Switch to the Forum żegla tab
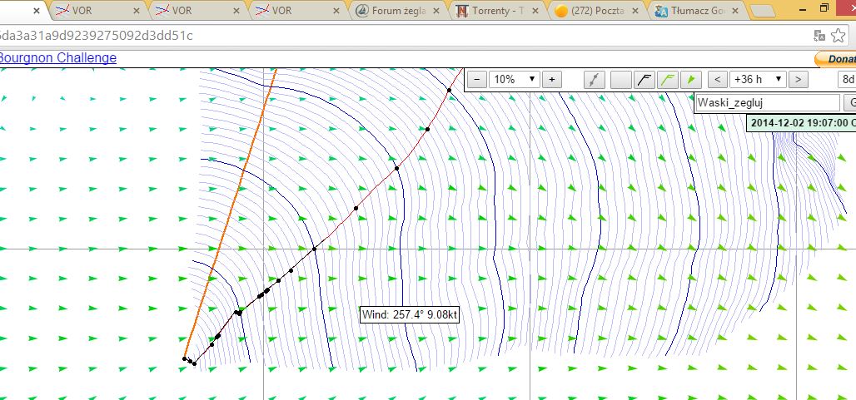Screen dimensions: 856x400 397,10
